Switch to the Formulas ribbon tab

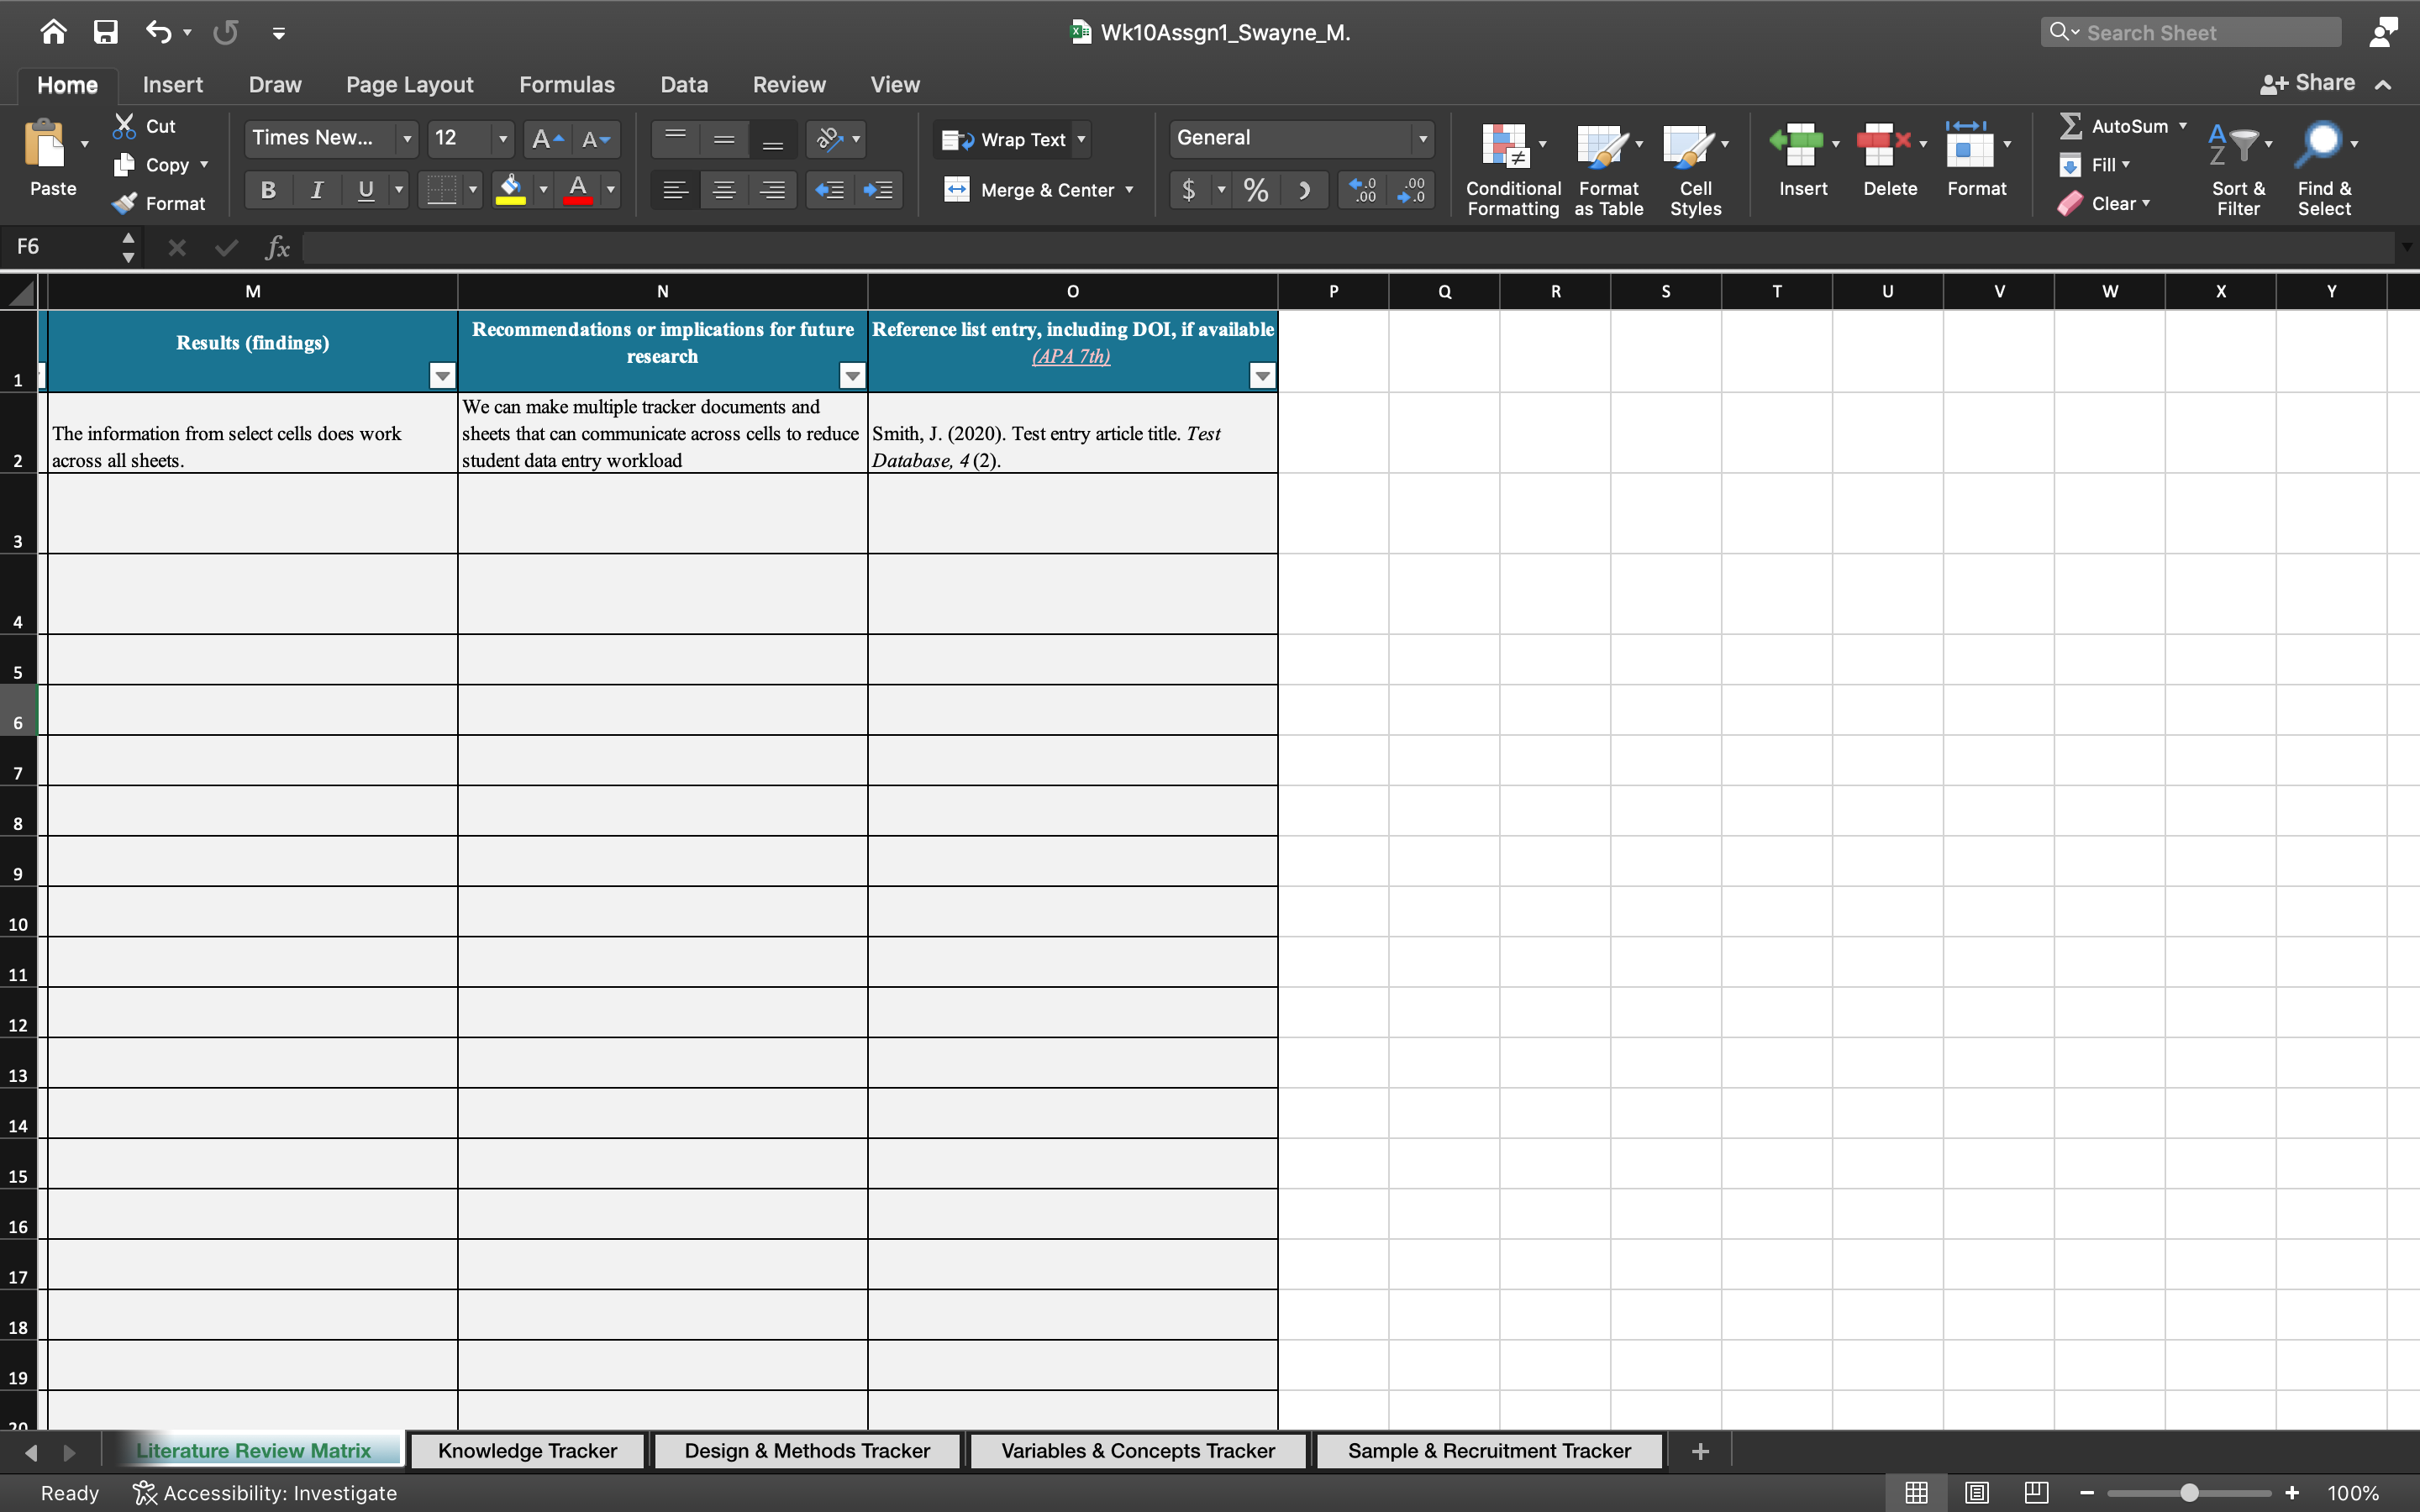[x=566, y=84]
